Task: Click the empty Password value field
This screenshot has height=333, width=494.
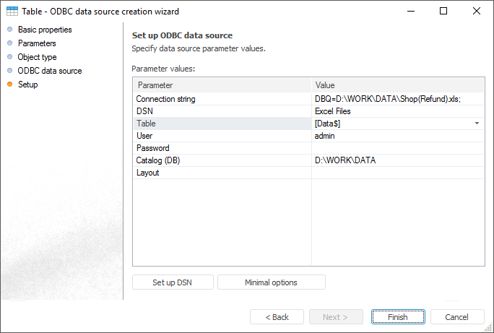Action: click(397, 148)
